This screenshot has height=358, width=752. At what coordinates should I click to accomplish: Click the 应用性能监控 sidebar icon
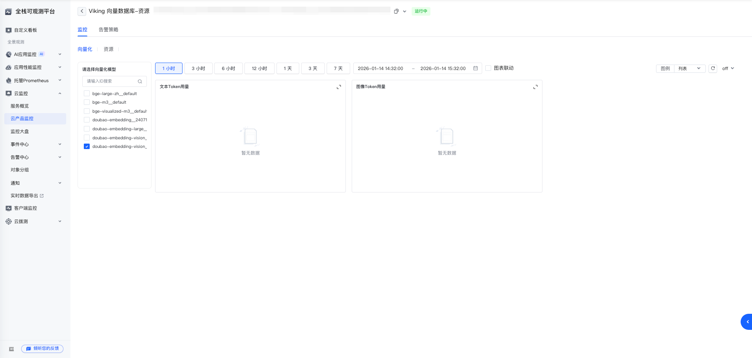(9, 67)
